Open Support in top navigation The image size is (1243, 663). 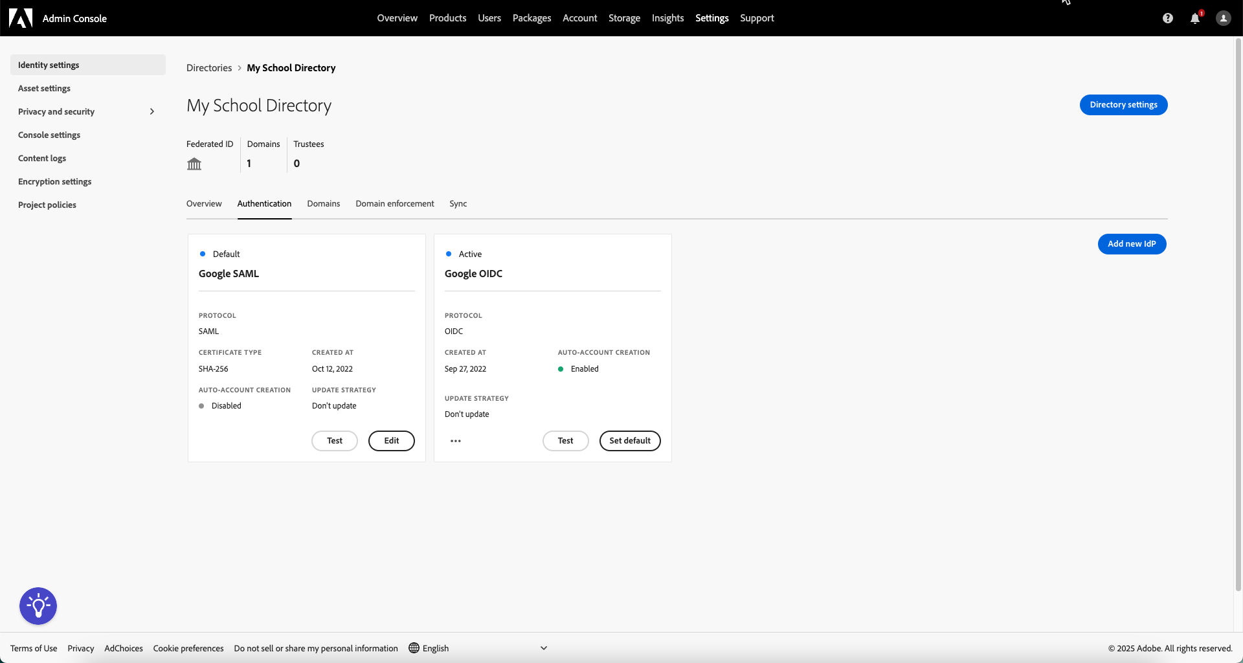click(757, 18)
